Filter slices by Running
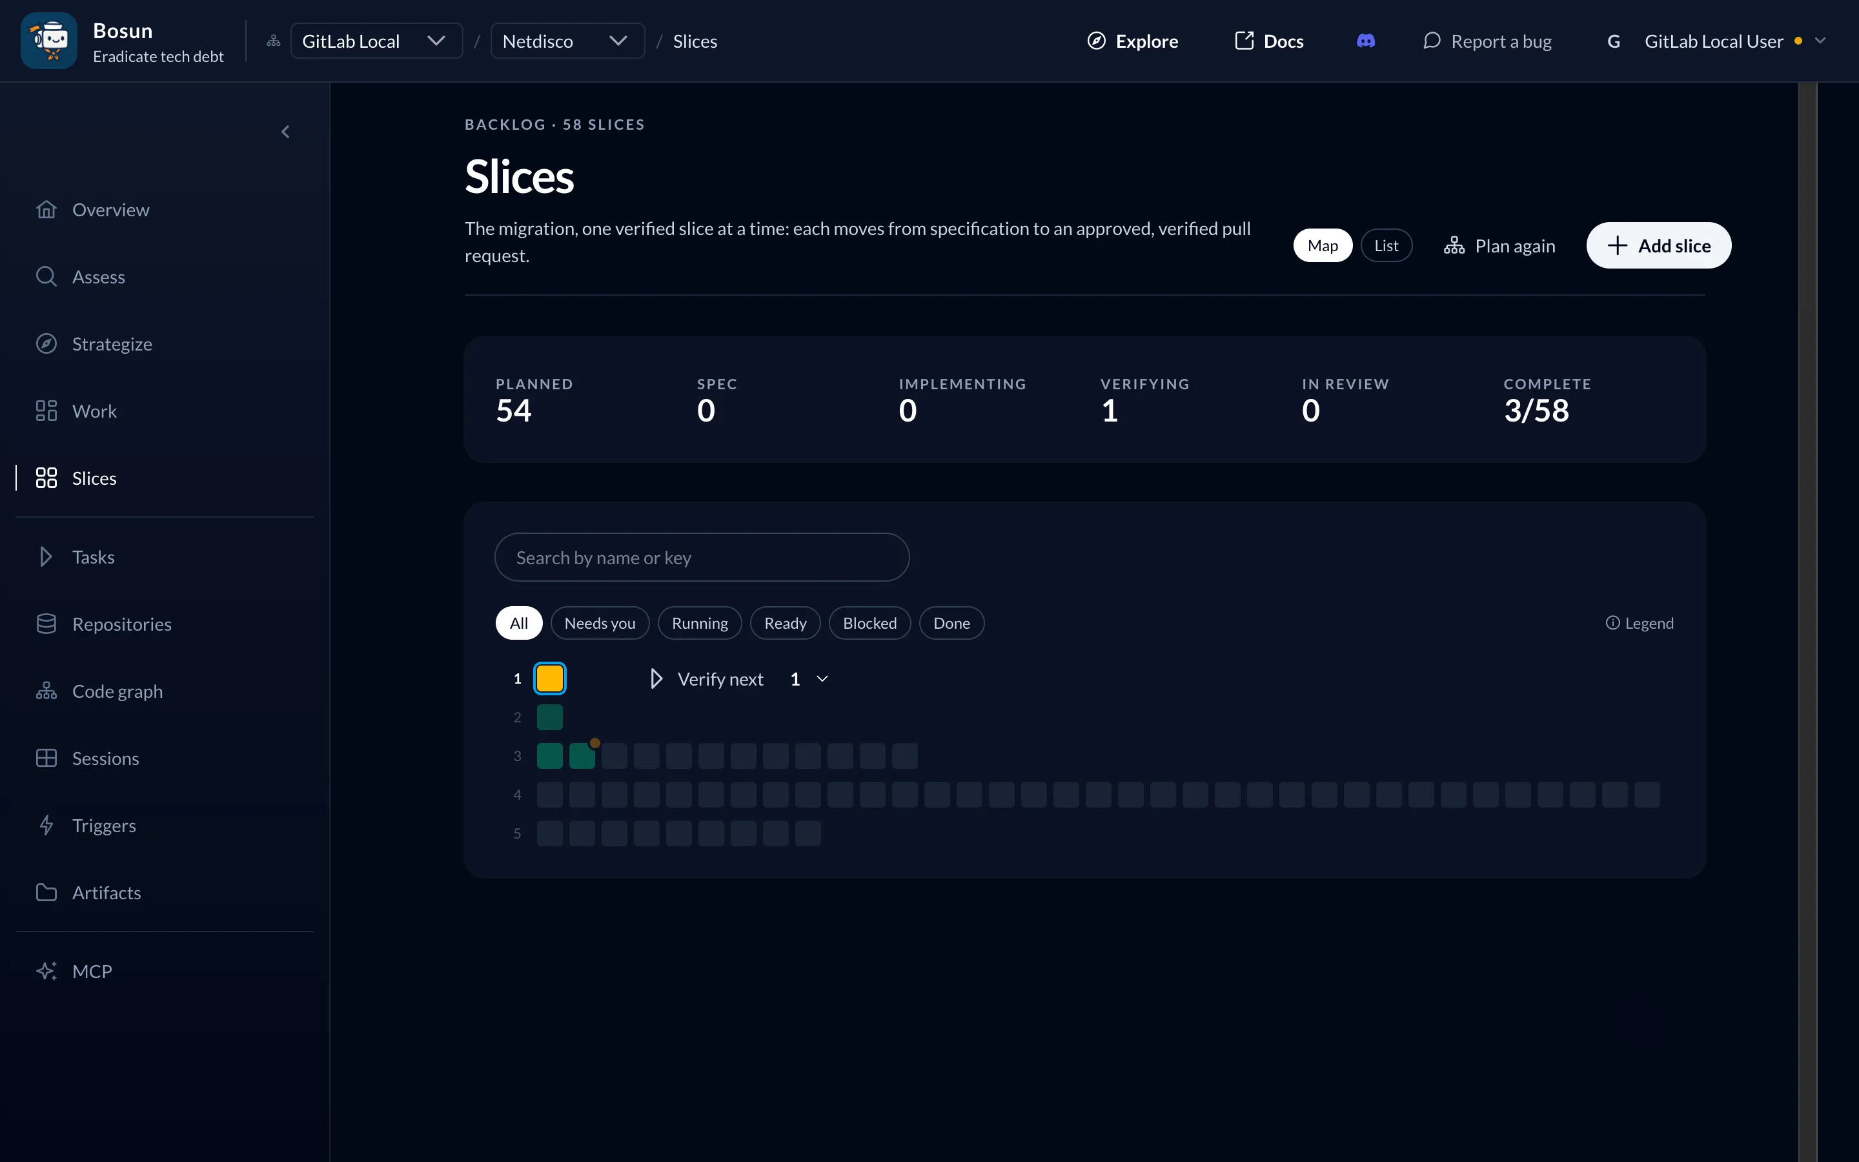Viewport: 1859px width, 1162px height. [699, 623]
